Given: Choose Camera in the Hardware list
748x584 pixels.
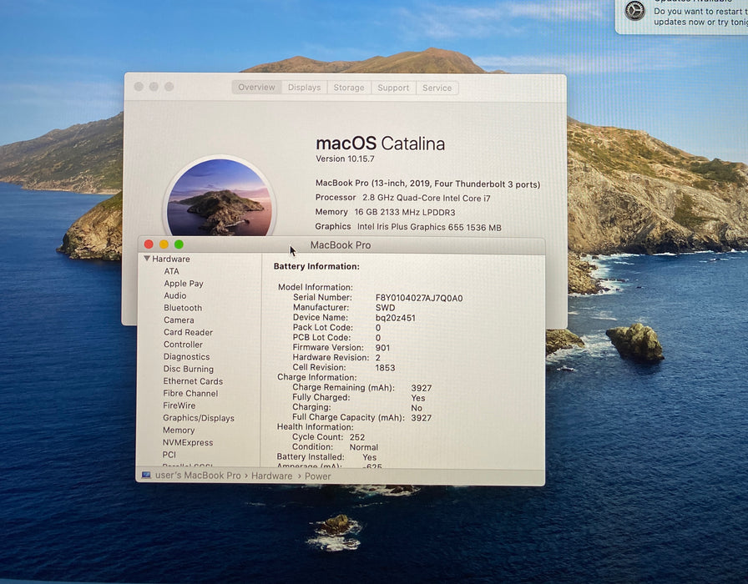Looking at the screenshot, I should (179, 320).
